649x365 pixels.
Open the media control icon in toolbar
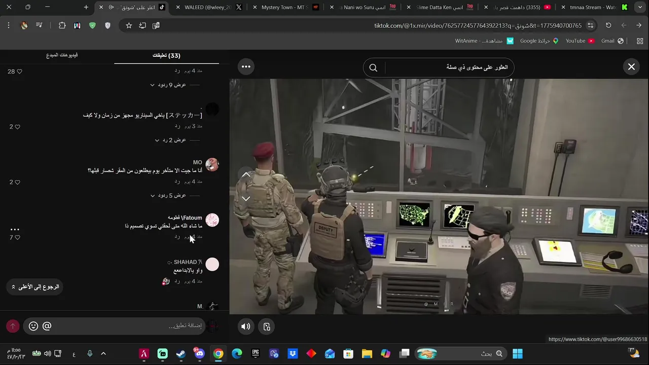(39, 25)
